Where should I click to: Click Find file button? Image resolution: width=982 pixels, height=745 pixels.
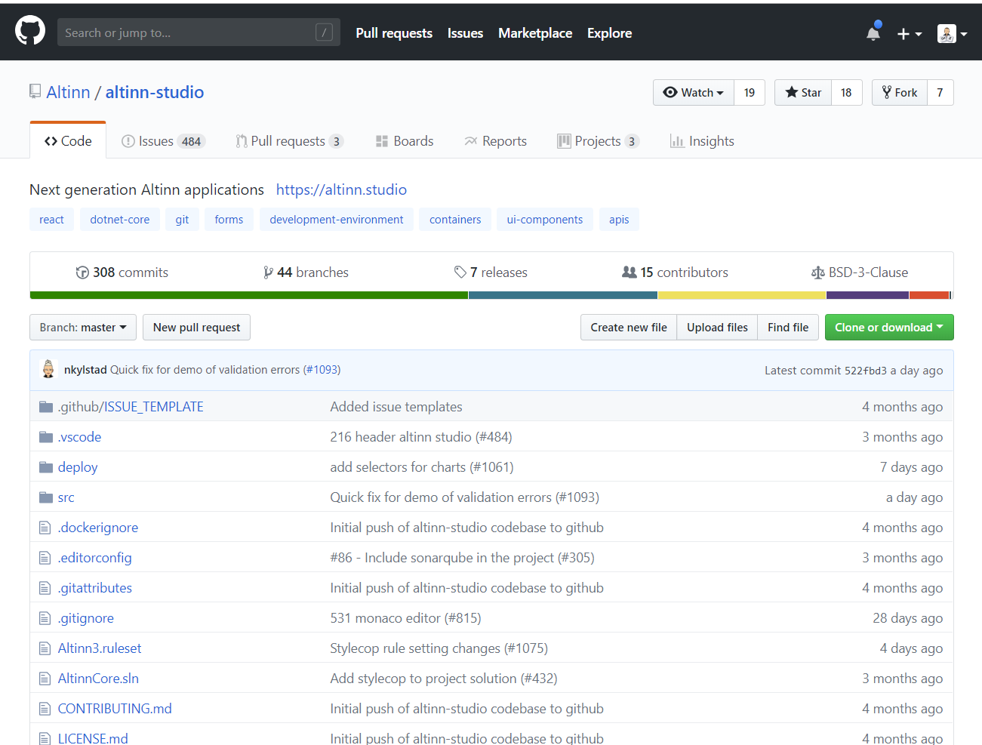[x=788, y=328]
